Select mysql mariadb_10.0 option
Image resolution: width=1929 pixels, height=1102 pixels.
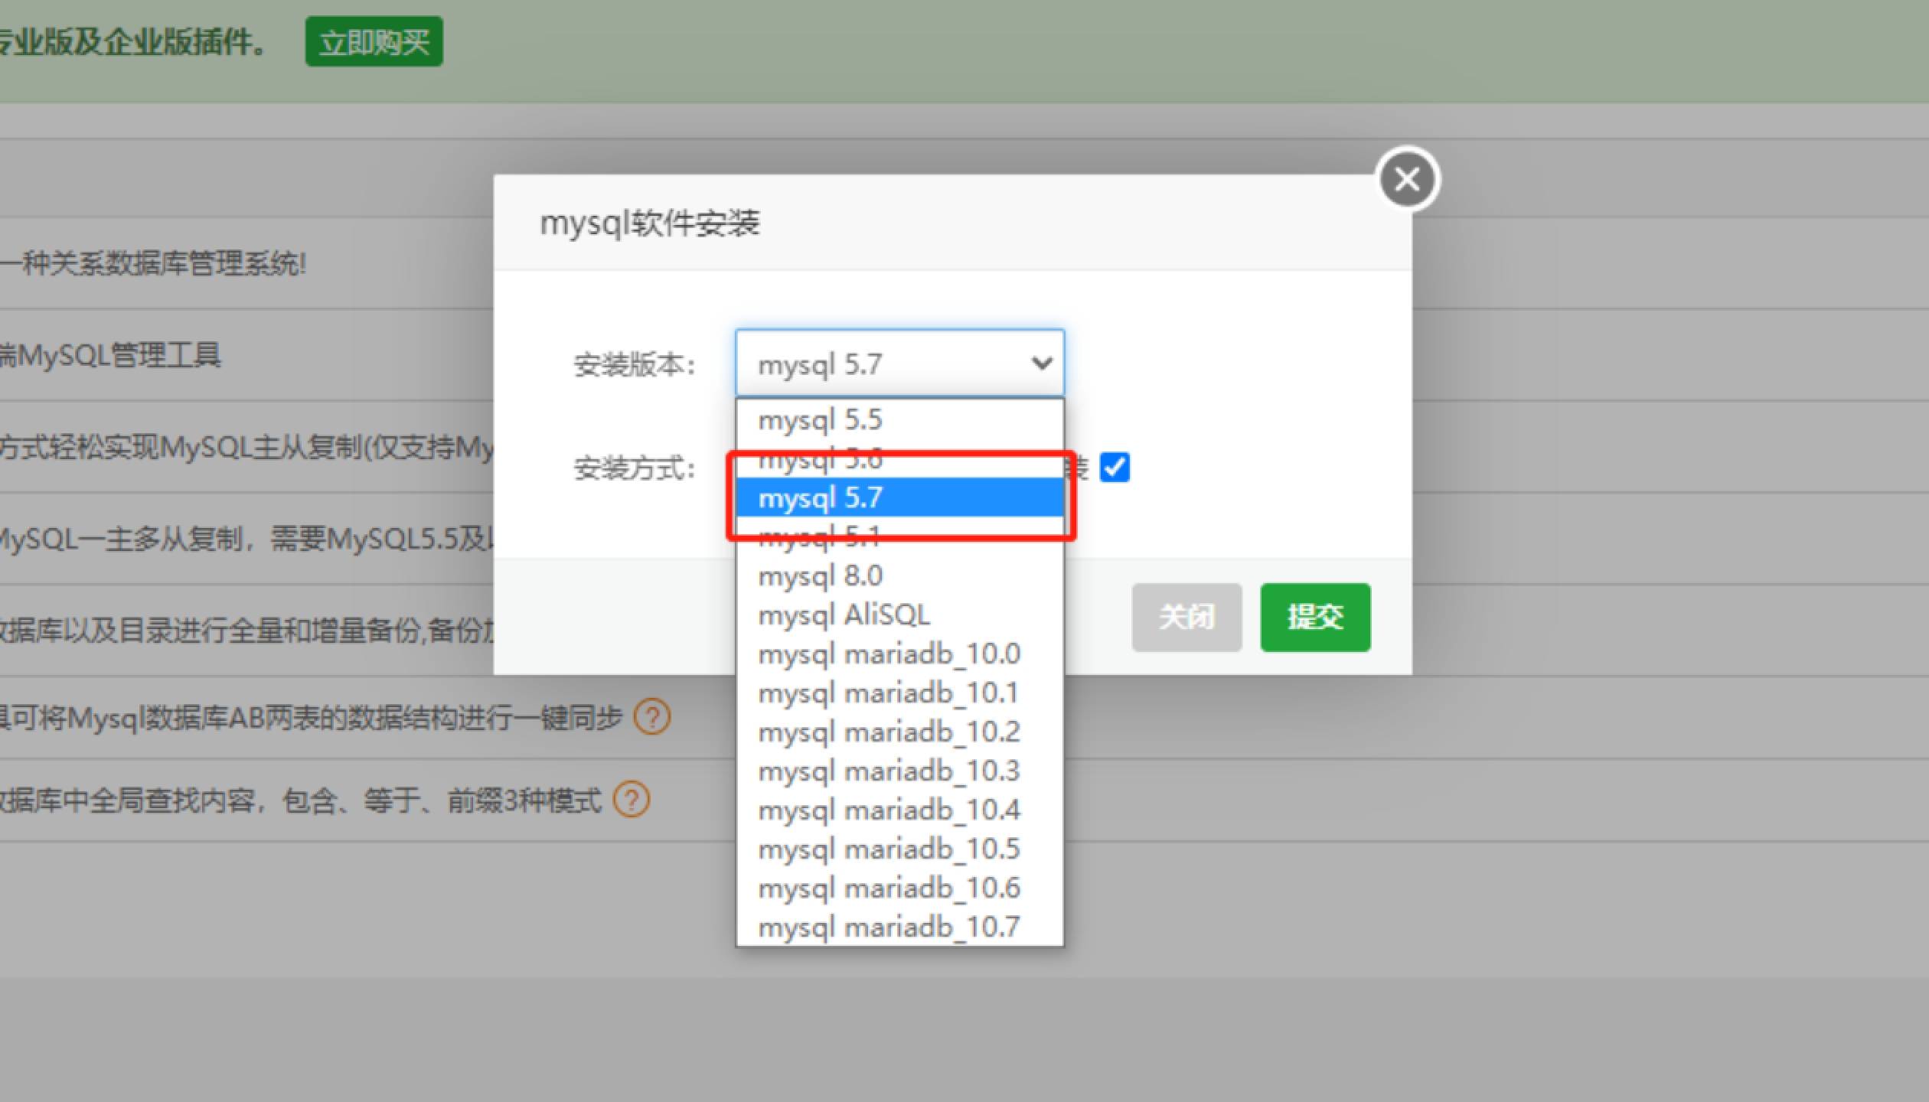tap(899, 654)
